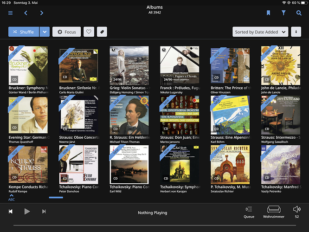Open Bruckner Sinfonie Nr. 8 Giulini album
The width and height of the screenshot is (309, 232).
point(78,65)
